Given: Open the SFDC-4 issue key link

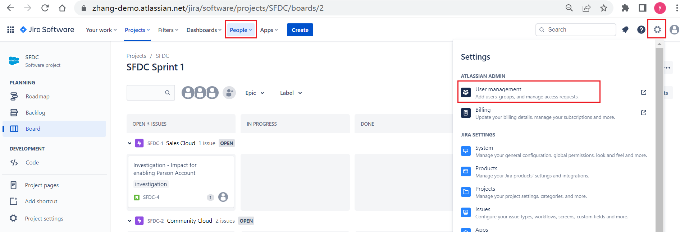Looking at the screenshot, I should (x=151, y=197).
